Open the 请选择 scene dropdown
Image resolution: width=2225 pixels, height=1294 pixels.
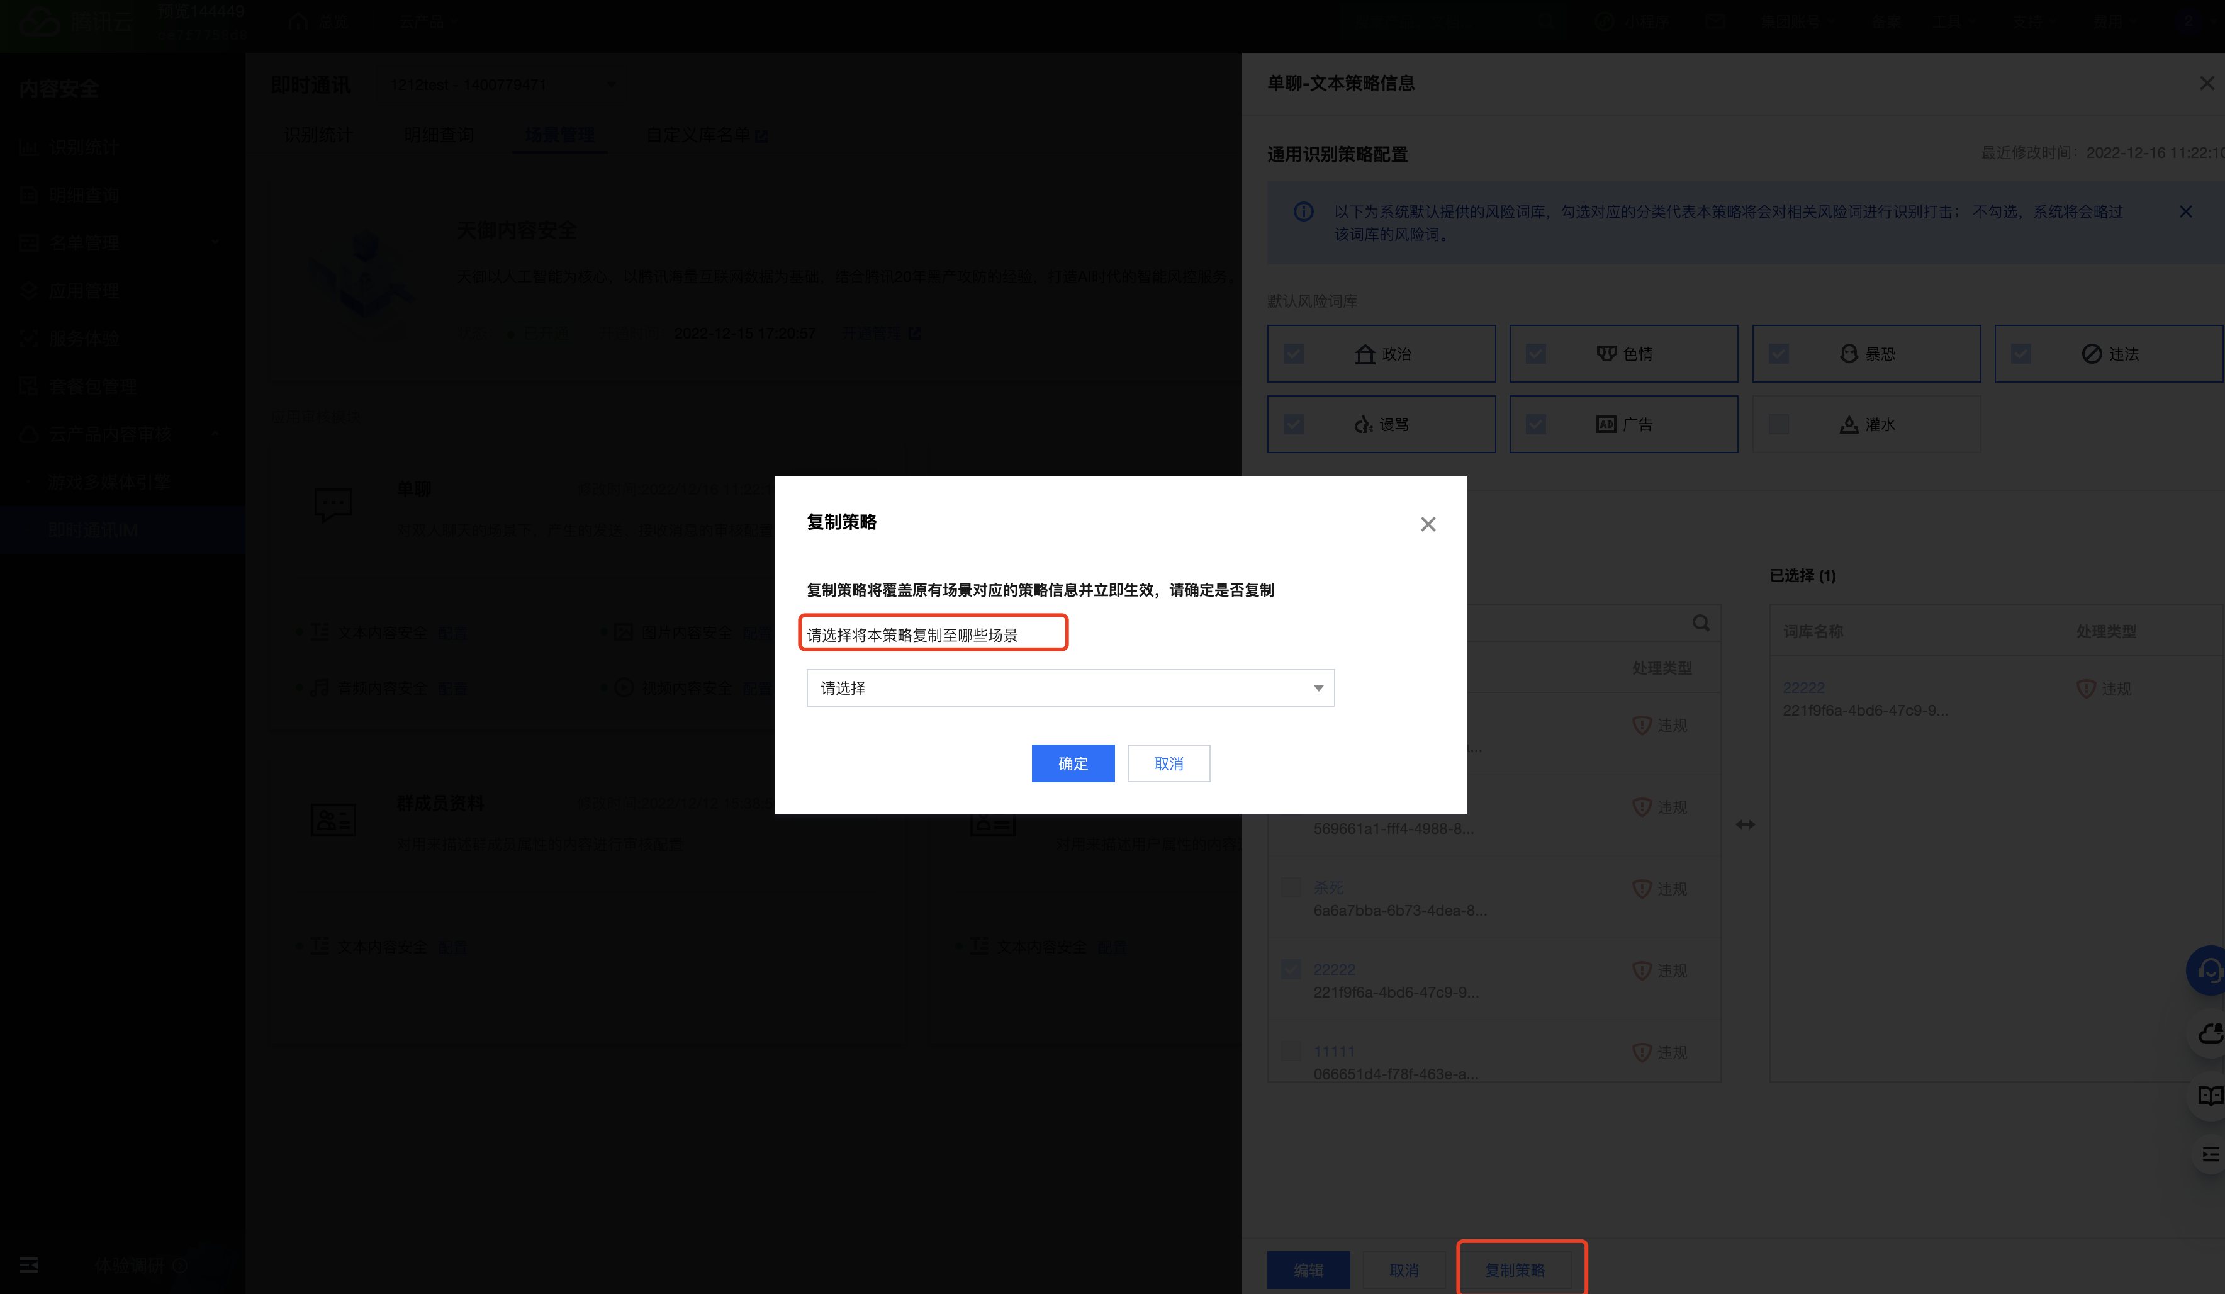pyautogui.click(x=1069, y=688)
